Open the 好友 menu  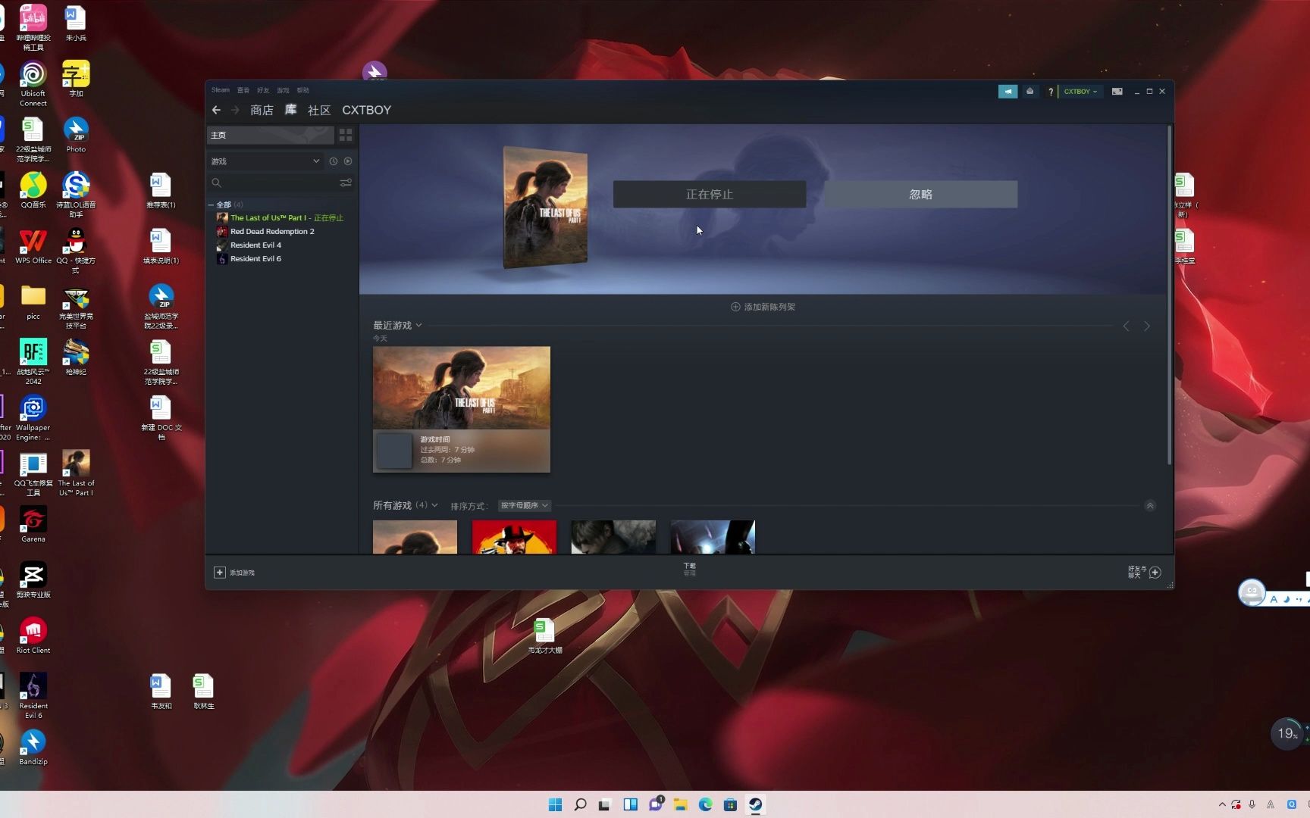tap(263, 90)
